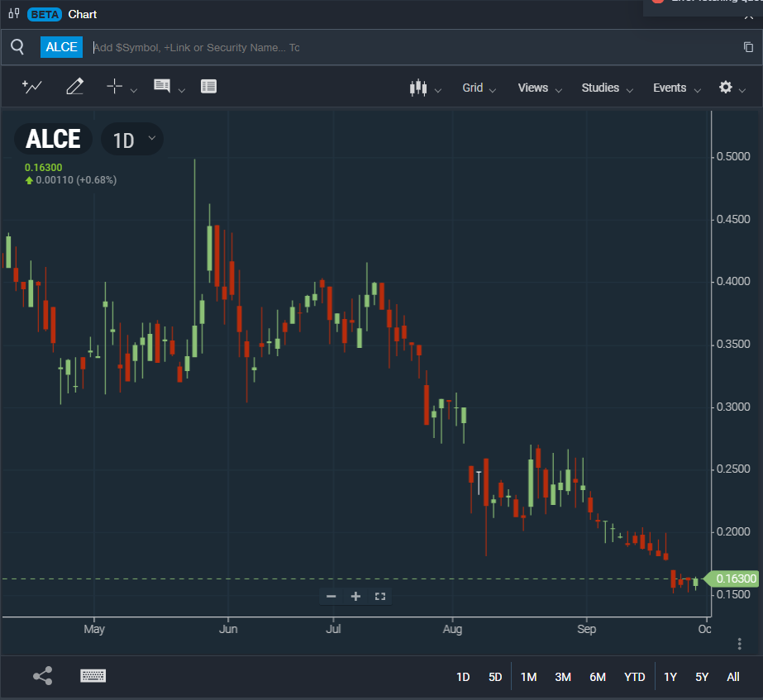Click the copy icon in search bar
Screen dimensions: 763x700
(x=748, y=47)
